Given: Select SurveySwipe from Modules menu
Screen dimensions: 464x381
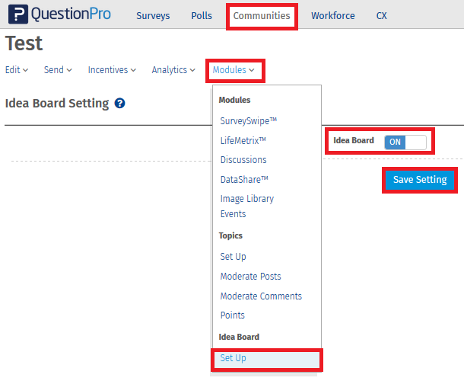Looking at the screenshot, I should point(248,121).
